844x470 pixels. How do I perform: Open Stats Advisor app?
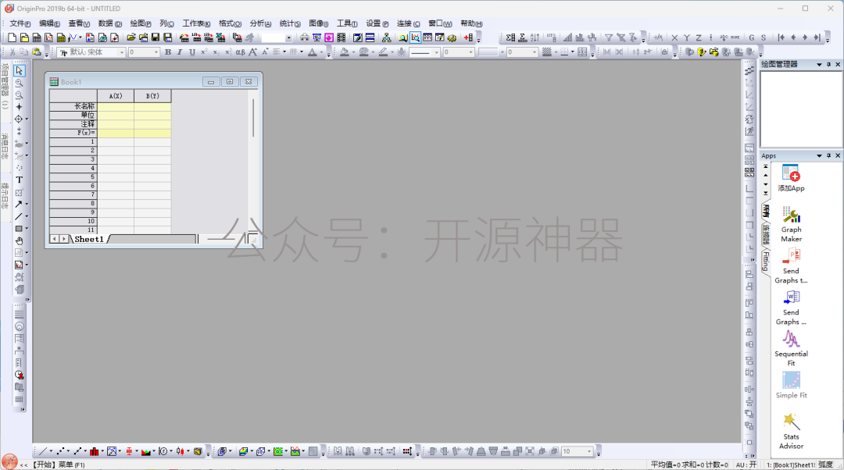point(791,431)
